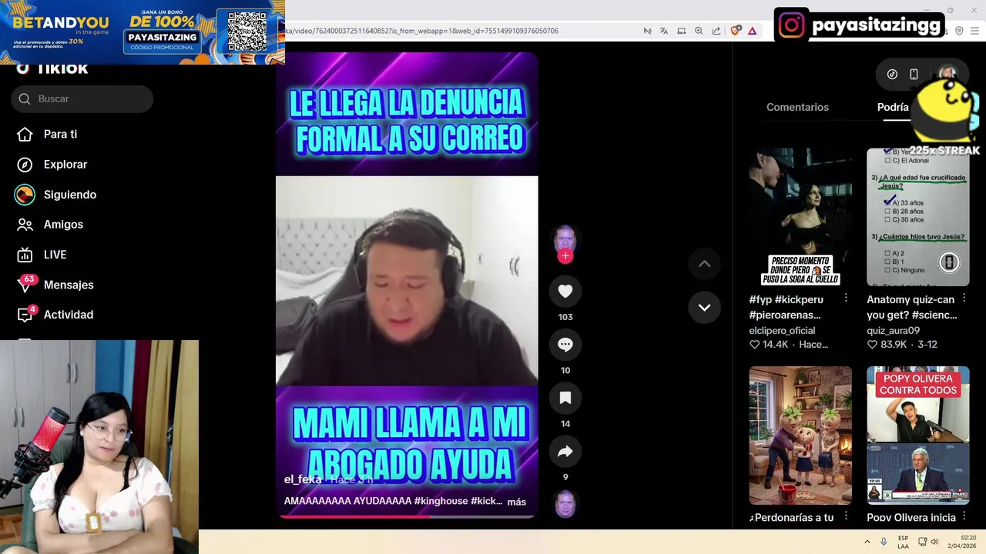
Task: Open the profile avatar in the top pill
Action: point(947,74)
